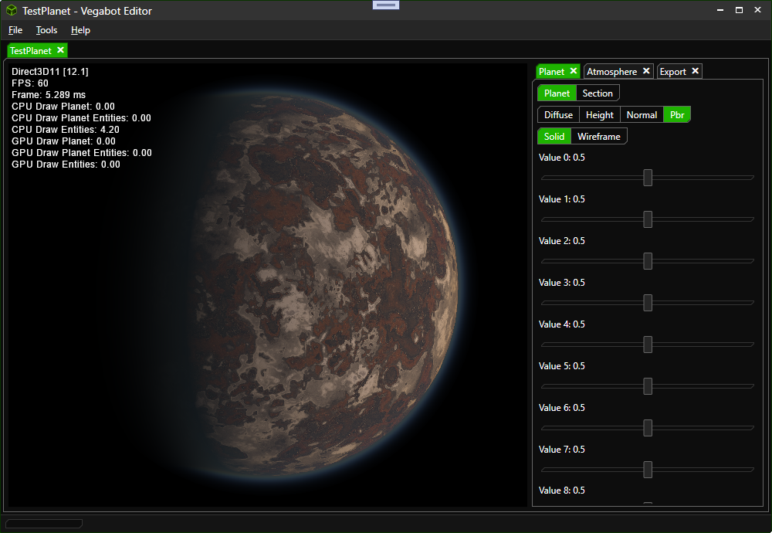Switch to the Atmosphere tab
The width and height of the screenshot is (772, 533).
[611, 72]
